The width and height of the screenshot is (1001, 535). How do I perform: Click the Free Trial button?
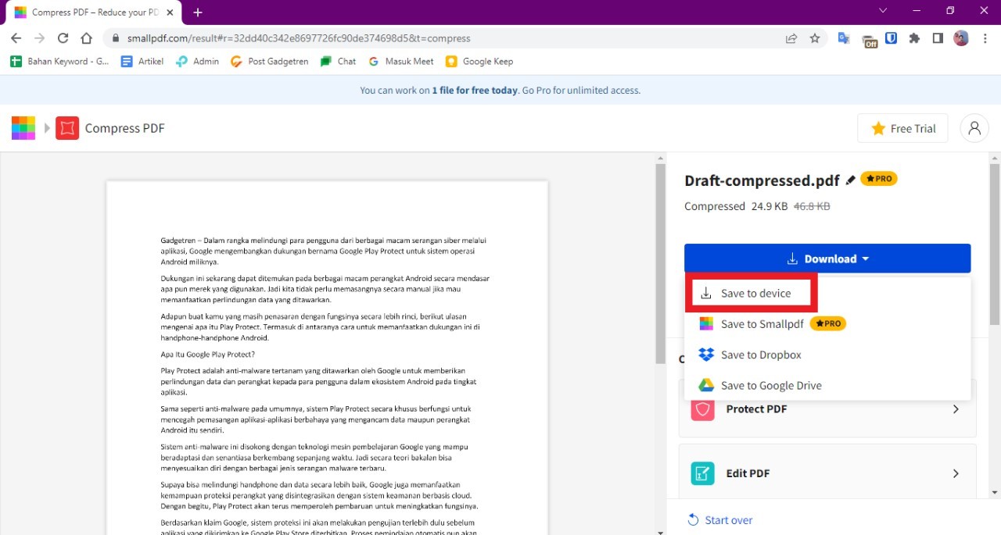click(x=902, y=127)
